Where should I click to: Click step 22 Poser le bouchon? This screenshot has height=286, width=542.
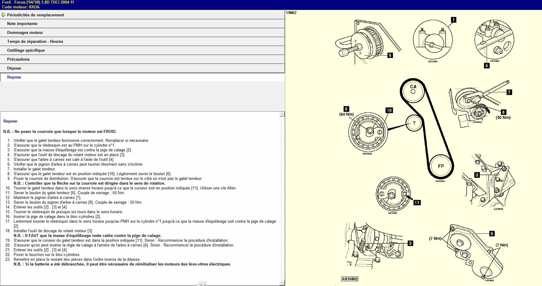point(47,255)
